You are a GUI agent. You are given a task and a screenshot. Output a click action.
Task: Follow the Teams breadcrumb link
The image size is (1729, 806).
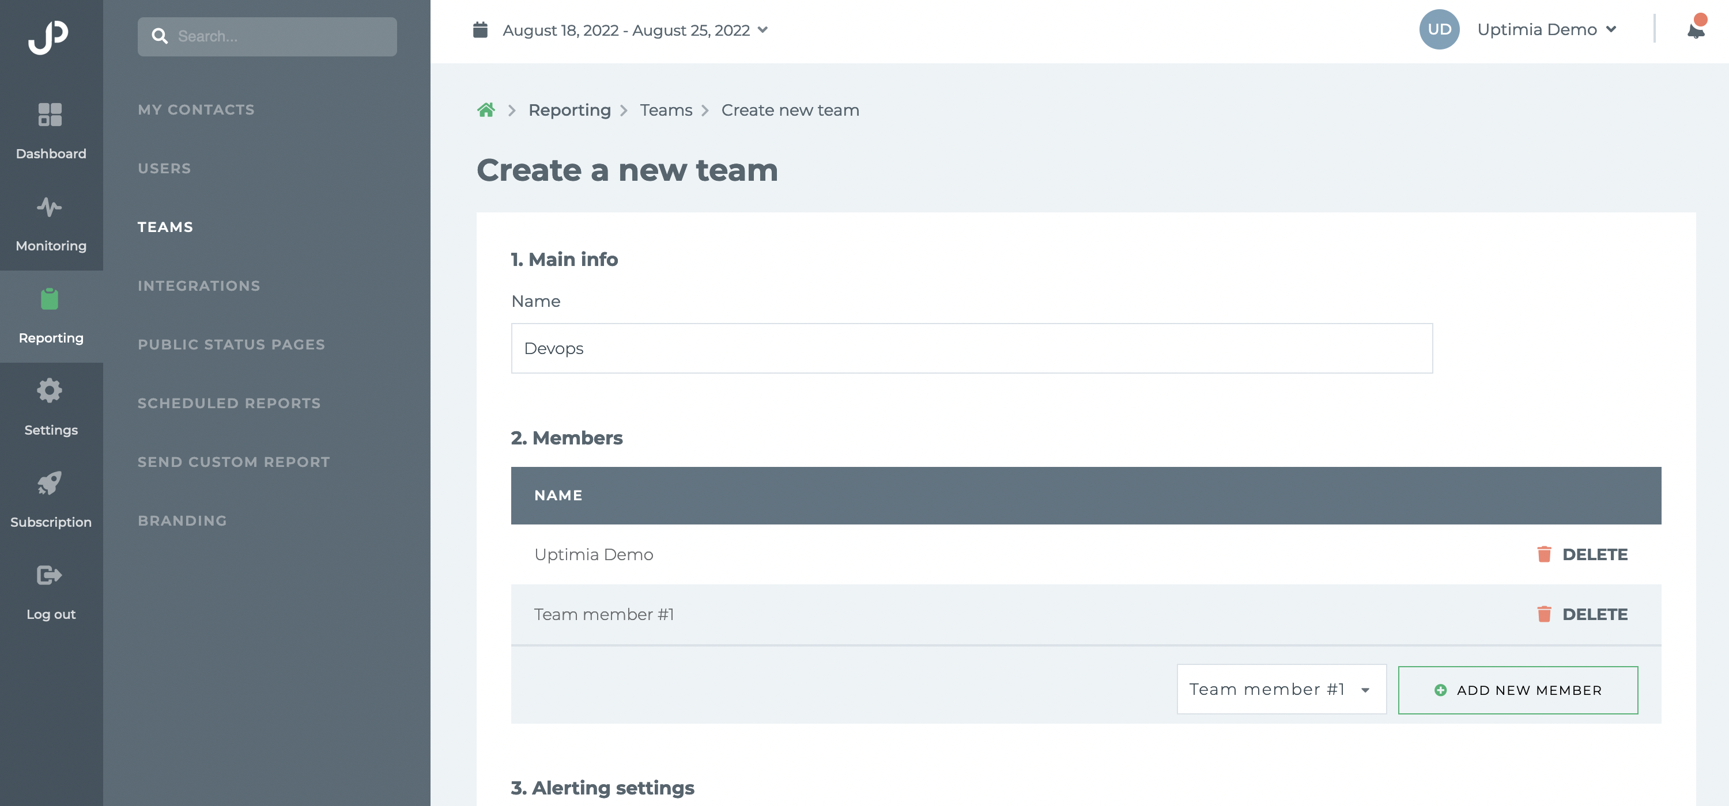click(x=666, y=110)
